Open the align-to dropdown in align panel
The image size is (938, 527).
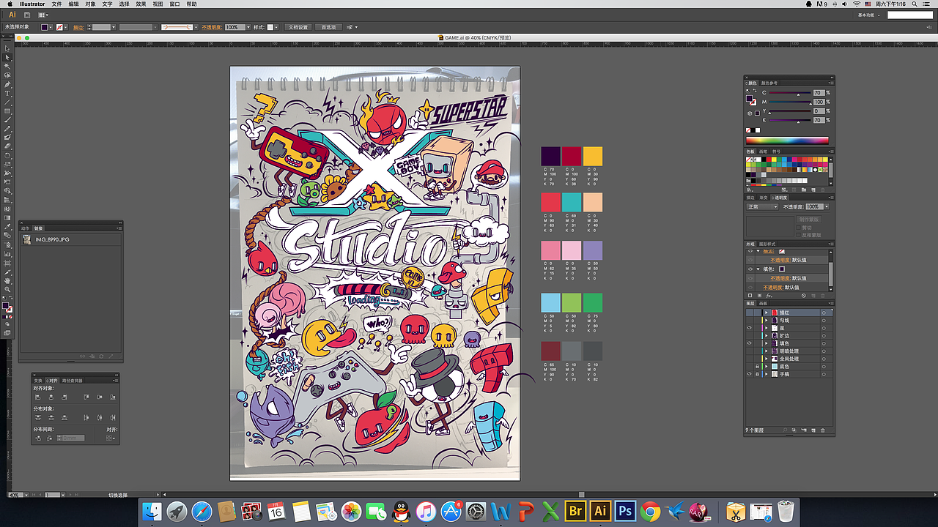point(111,438)
